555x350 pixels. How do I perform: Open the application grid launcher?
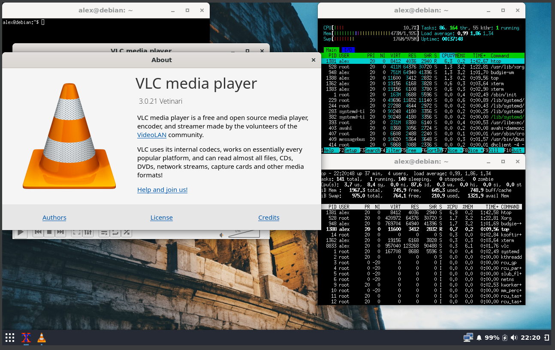click(9, 338)
